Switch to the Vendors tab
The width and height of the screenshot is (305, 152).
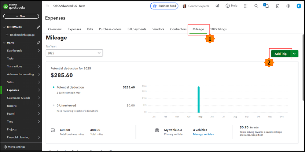click(x=158, y=29)
